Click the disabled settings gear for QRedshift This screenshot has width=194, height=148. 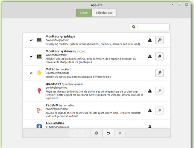(159, 91)
